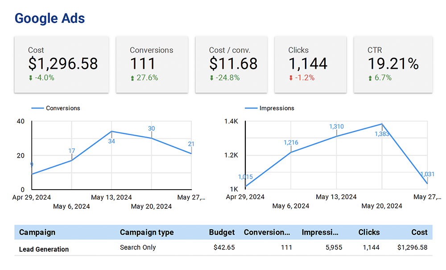
Task: Click the Lead Generation campaign row name
Action: [44, 249]
